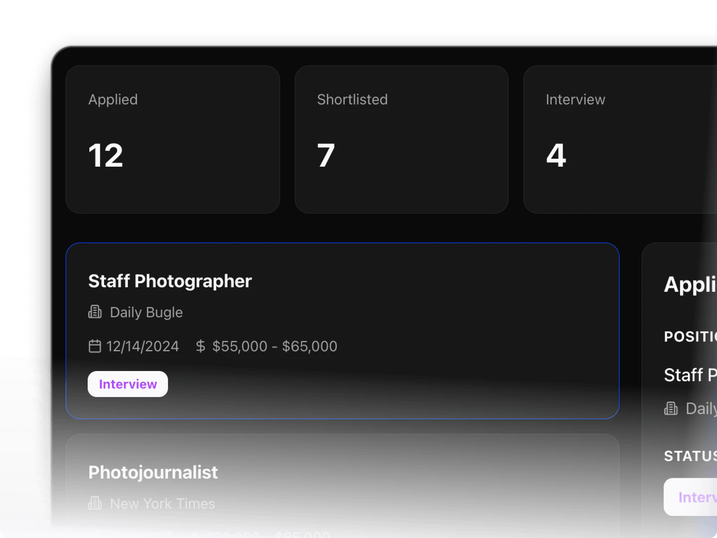Viewport: 717px width, 538px height.
Task: Click the number 7 in the Shortlisted card
Action: point(326,155)
